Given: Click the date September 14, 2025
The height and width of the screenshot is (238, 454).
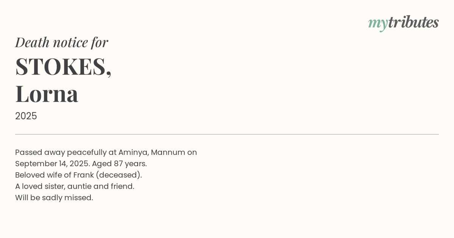Looking at the screenshot, I should (51, 164).
